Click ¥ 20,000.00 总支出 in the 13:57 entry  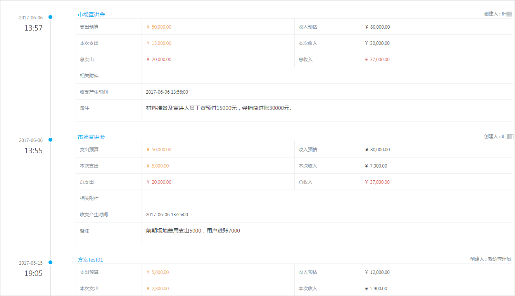159,60
